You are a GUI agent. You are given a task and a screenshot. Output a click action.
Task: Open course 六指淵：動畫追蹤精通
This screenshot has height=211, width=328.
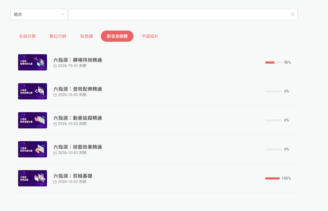coord(77,118)
